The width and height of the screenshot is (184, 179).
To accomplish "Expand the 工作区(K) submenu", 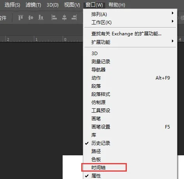I will click(130, 23).
